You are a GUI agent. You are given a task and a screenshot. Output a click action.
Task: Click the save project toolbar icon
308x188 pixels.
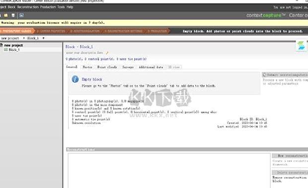pyautogui.click(x=13, y=15)
